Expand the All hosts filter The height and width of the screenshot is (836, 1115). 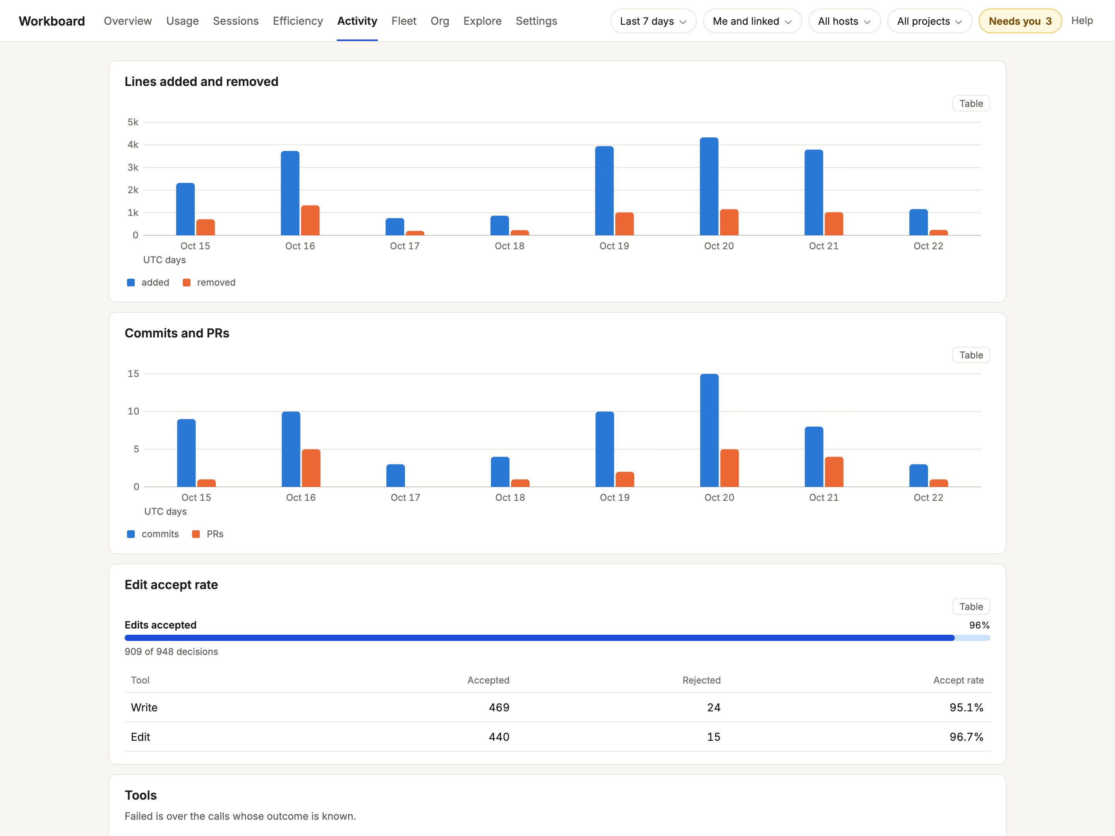[x=844, y=21]
